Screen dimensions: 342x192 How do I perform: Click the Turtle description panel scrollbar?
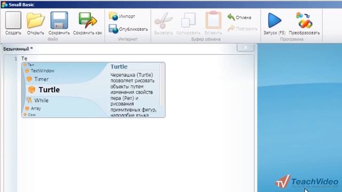point(161,85)
